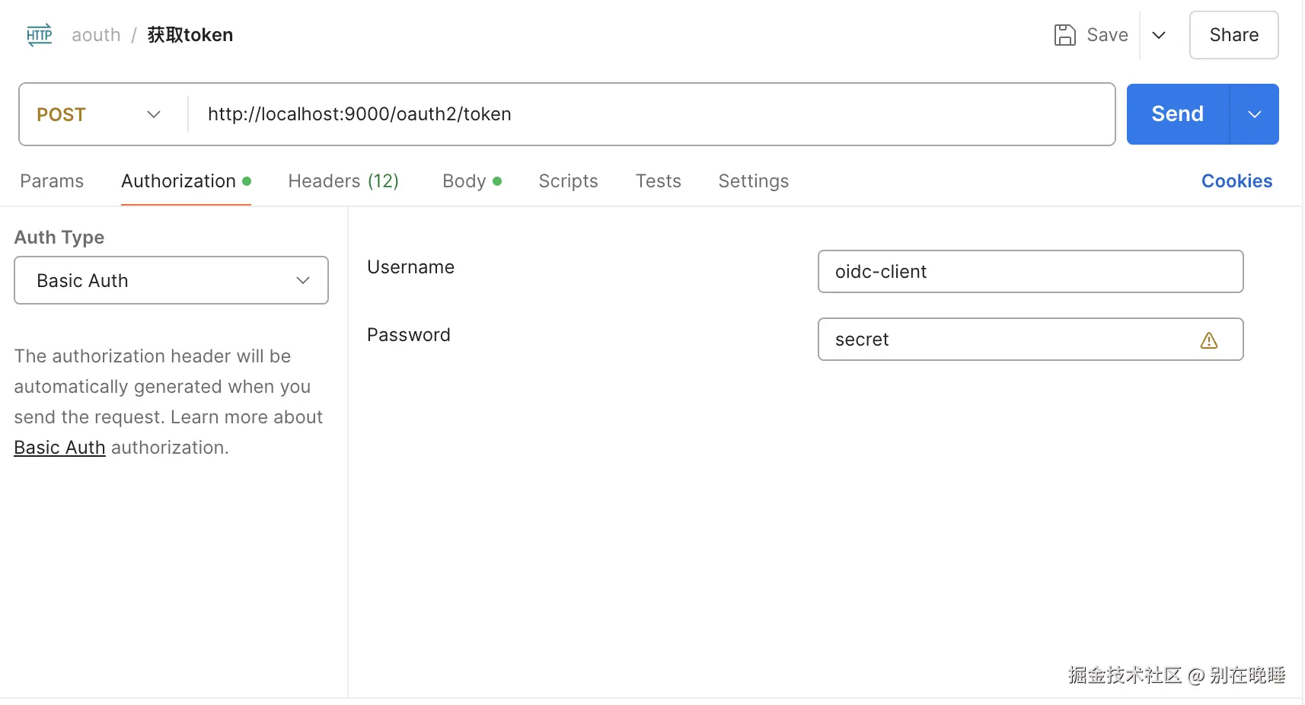Click the Save floppy disk icon
1305x705 pixels.
pos(1064,35)
